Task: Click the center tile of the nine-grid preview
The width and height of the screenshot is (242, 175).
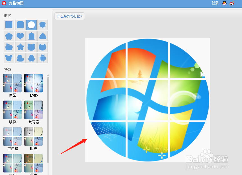Action: 148,100
